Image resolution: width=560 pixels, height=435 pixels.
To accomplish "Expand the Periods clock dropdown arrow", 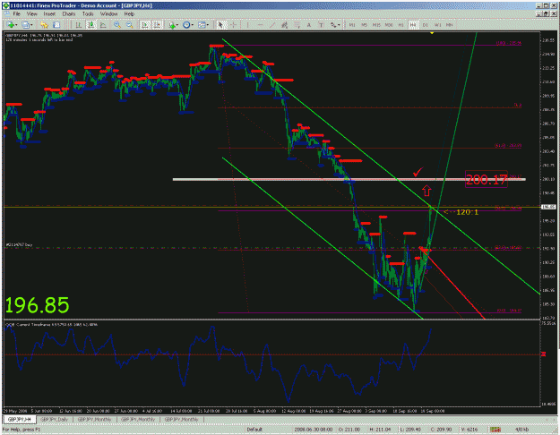I will (x=192, y=25).
